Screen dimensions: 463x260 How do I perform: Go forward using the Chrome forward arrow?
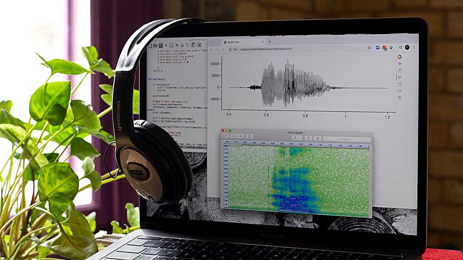tap(217, 49)
